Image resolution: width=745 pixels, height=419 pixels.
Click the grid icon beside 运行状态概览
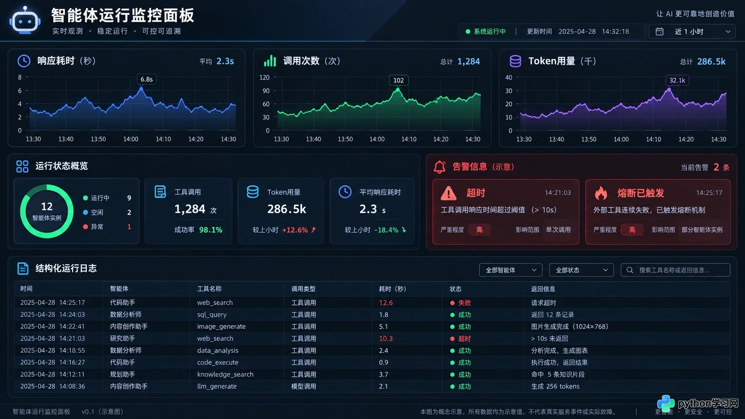click(22, 166)
